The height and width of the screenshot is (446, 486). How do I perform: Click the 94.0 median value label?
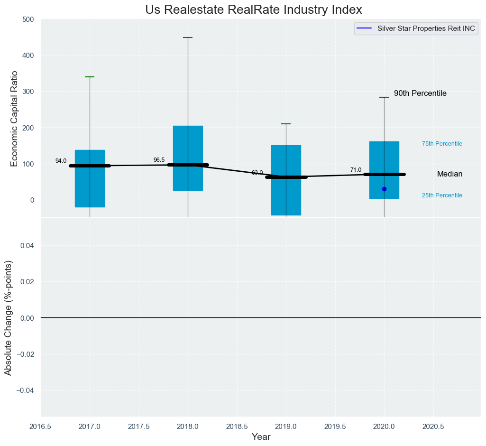pos(61,161)
